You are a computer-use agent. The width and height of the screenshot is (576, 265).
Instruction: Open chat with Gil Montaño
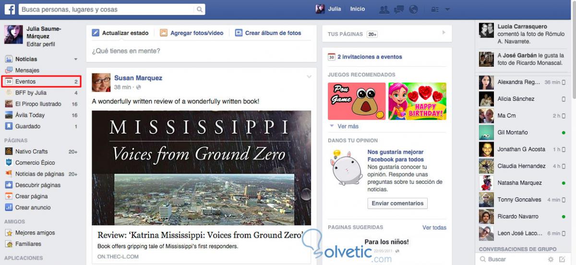tap(523, 132)
